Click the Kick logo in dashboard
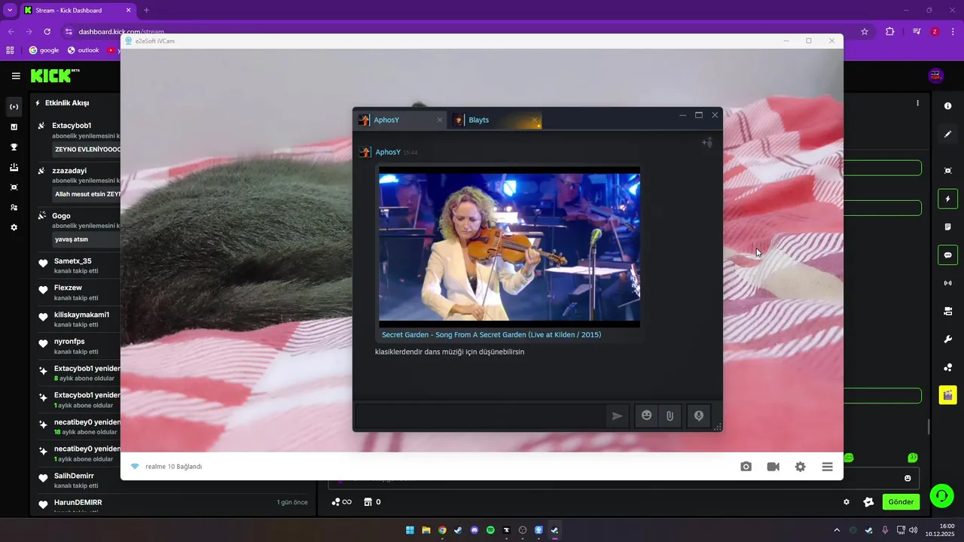The height and width of the screenshot is (542, 964). (55, 75)
